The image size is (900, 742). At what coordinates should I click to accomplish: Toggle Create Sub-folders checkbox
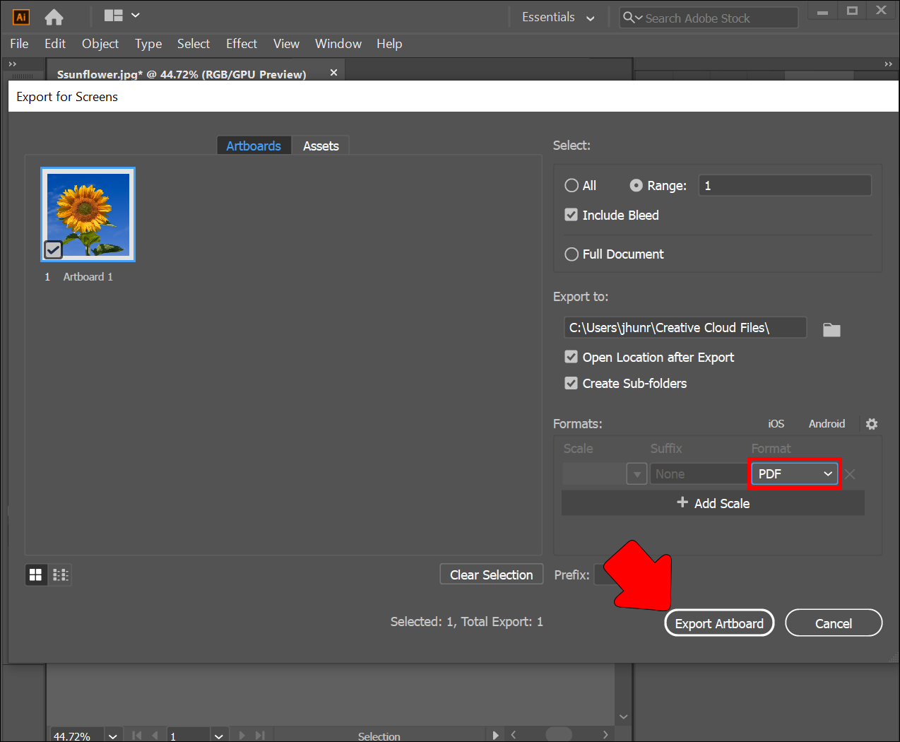click(572, 383)
